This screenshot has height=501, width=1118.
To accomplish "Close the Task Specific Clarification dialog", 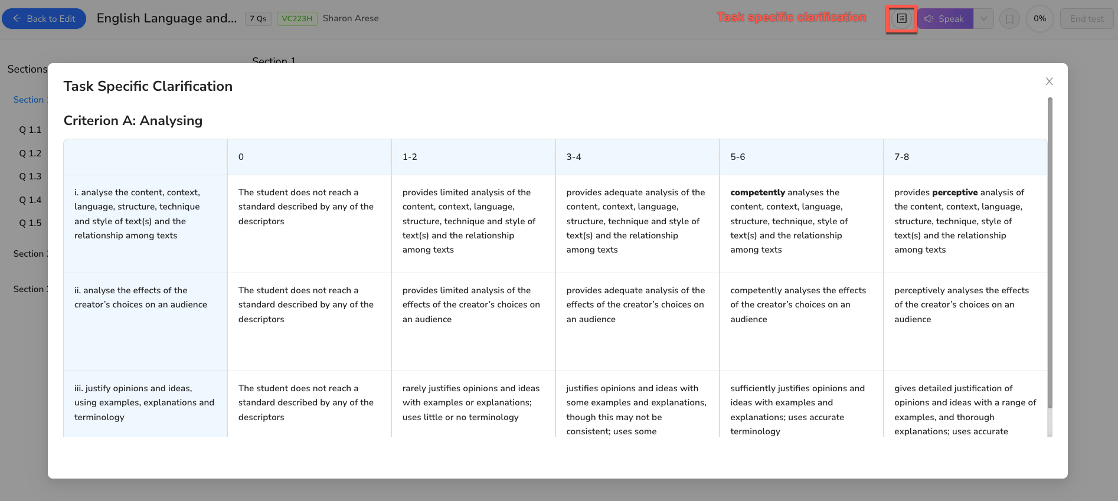I will click(1049, 81).
